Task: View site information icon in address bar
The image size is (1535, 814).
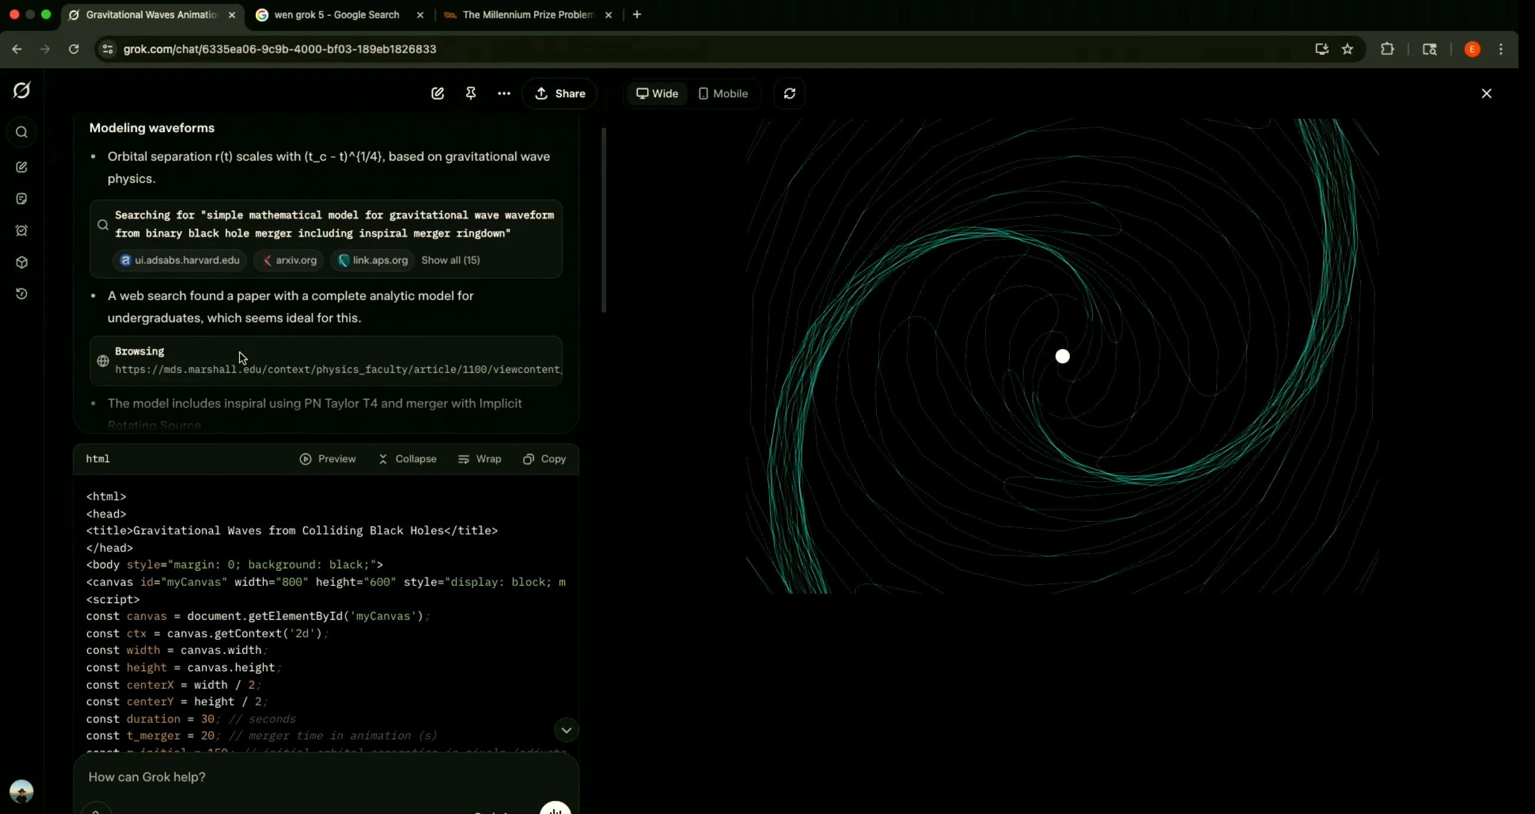Action: pyautogui.click(x=107, y=49)
